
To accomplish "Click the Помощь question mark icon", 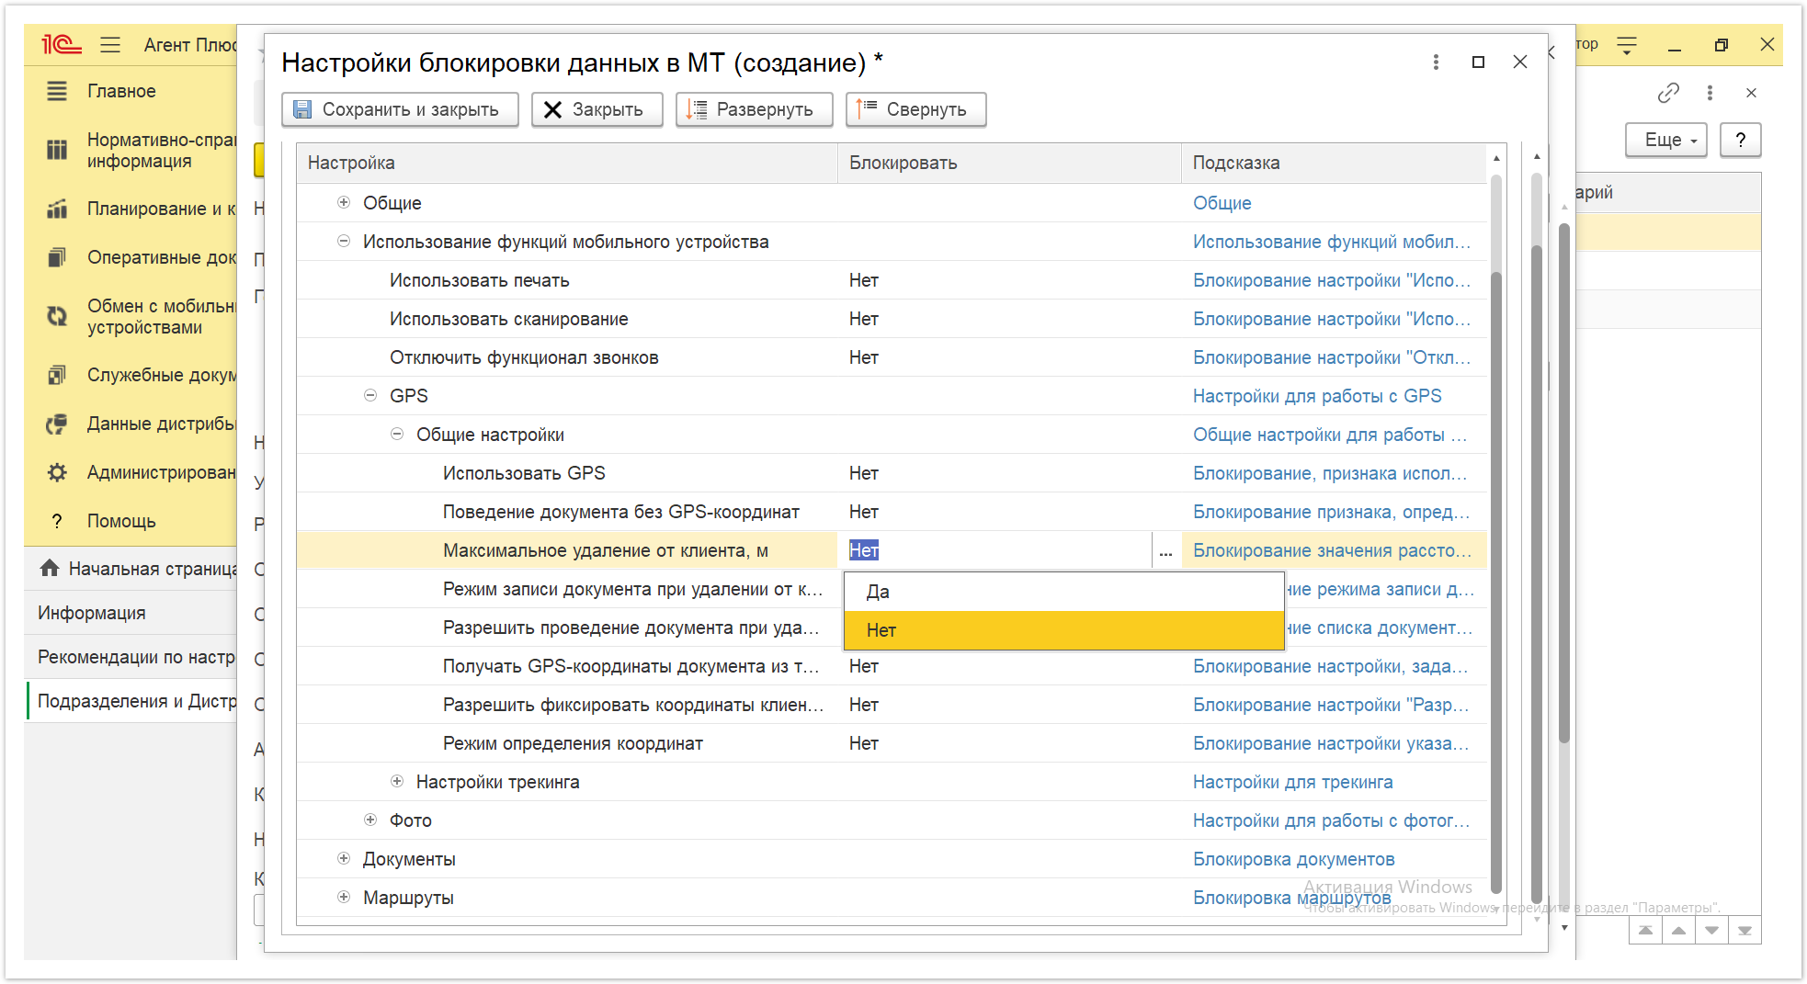I will click(57, 521).
